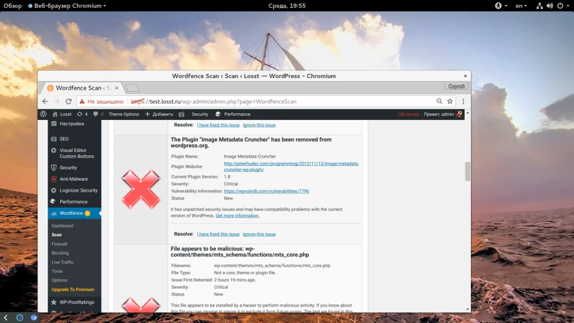Image resolution: width=574 pixels, height=323 pixels.
Task: Bookmark this page with the star icon
Action: coord(450,101)
